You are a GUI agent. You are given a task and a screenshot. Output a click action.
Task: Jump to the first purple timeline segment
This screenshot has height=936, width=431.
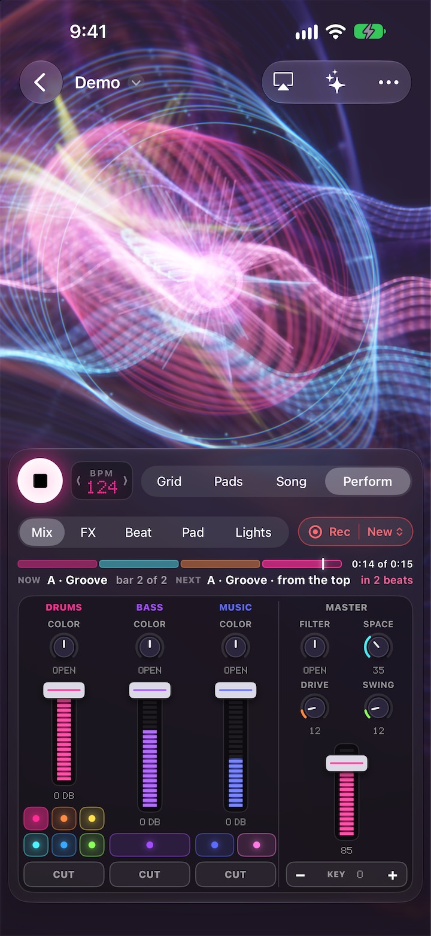pos(57,564)
